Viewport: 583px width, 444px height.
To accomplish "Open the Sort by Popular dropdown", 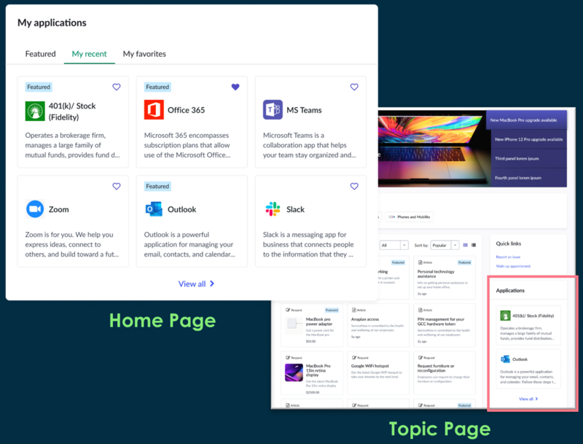I will point(445,245).
